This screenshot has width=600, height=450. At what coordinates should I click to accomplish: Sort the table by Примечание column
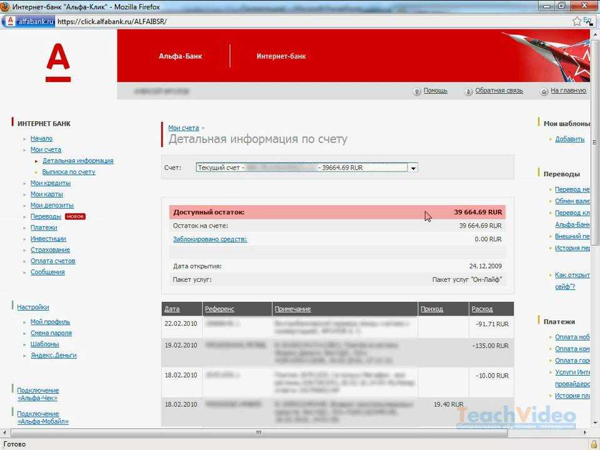pos(292,309)
